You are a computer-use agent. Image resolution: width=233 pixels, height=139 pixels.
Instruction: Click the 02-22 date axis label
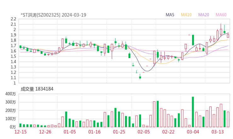point(168,132)
